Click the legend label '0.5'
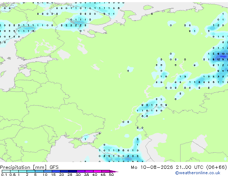Image resolution: width=228 pixels, height=176 pixels. [x=13, y=175]
